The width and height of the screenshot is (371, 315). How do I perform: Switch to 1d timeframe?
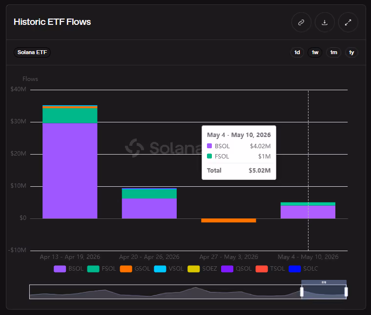pos(297,52)
